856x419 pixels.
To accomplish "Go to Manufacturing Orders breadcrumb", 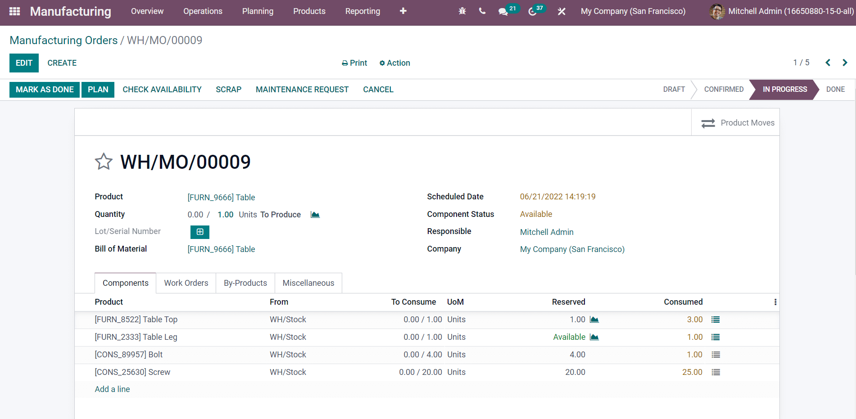I will (x=63, y=41).
